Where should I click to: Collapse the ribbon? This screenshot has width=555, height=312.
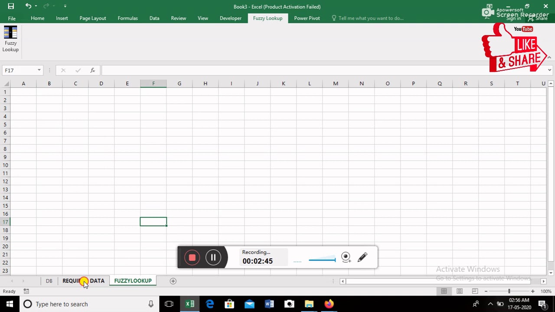[x=549, y=57]
